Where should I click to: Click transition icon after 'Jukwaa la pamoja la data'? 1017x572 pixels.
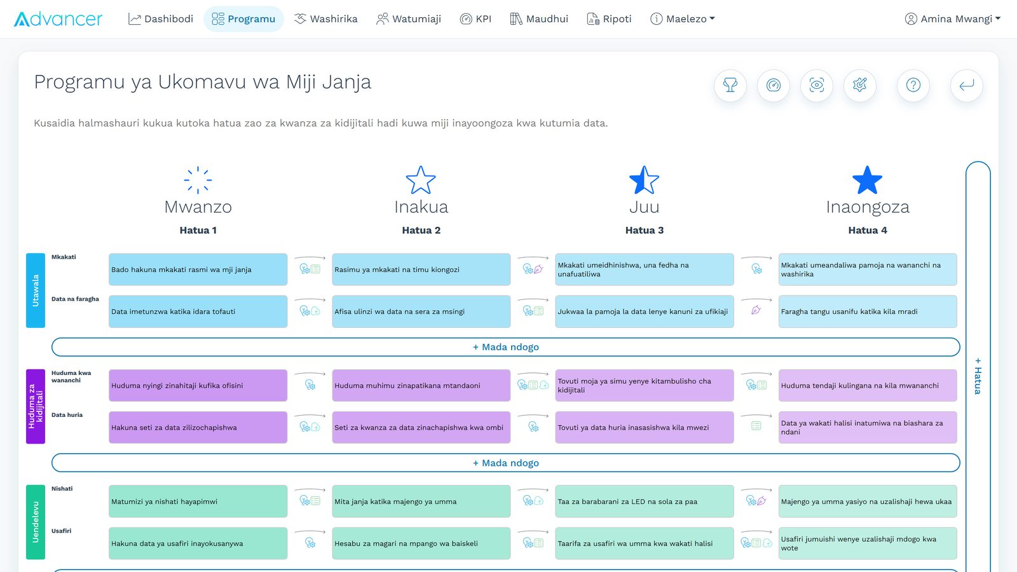[x=756, y=311]
